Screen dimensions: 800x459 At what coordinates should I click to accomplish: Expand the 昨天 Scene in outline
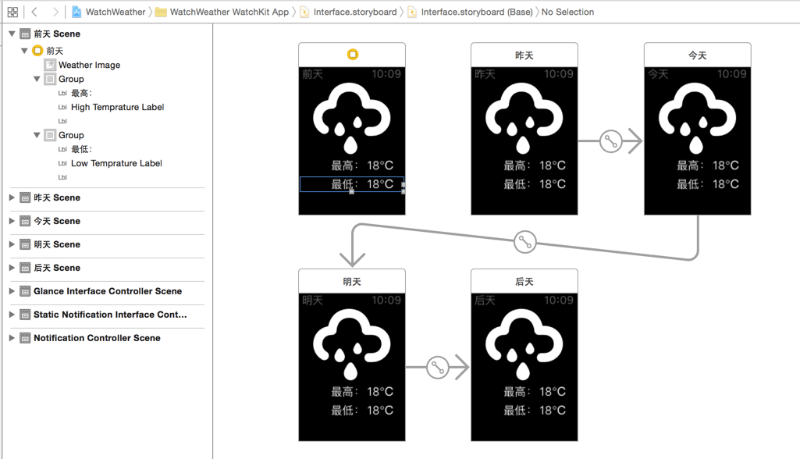pos(12,197)
